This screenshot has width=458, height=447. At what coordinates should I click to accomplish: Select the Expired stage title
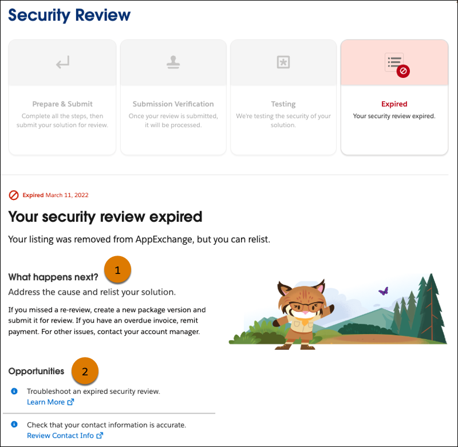394,104
